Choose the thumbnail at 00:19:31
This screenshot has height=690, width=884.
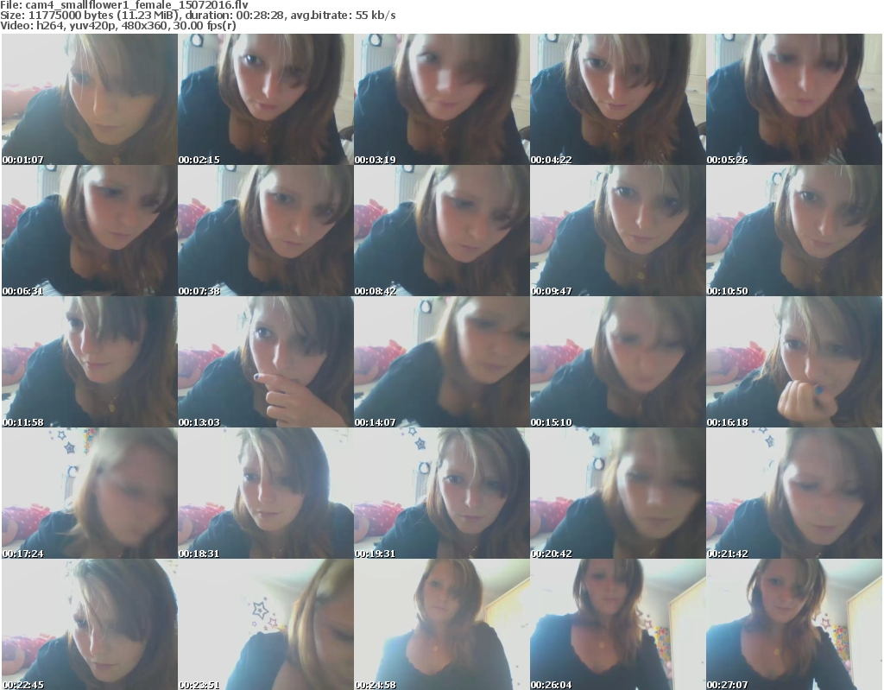click(x=442, y=494)
